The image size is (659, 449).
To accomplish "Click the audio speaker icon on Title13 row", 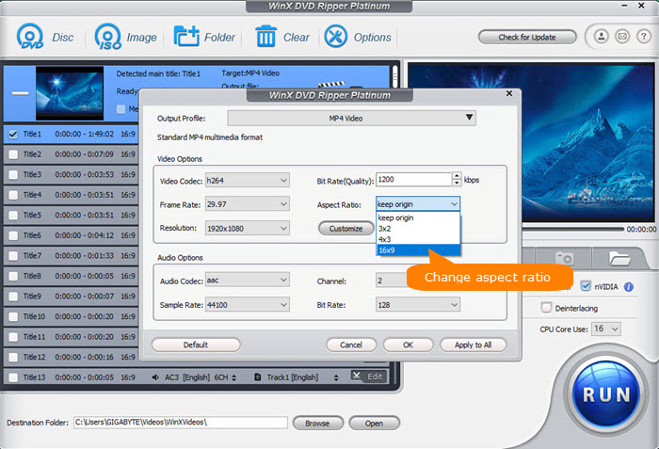I will (155, 377).
